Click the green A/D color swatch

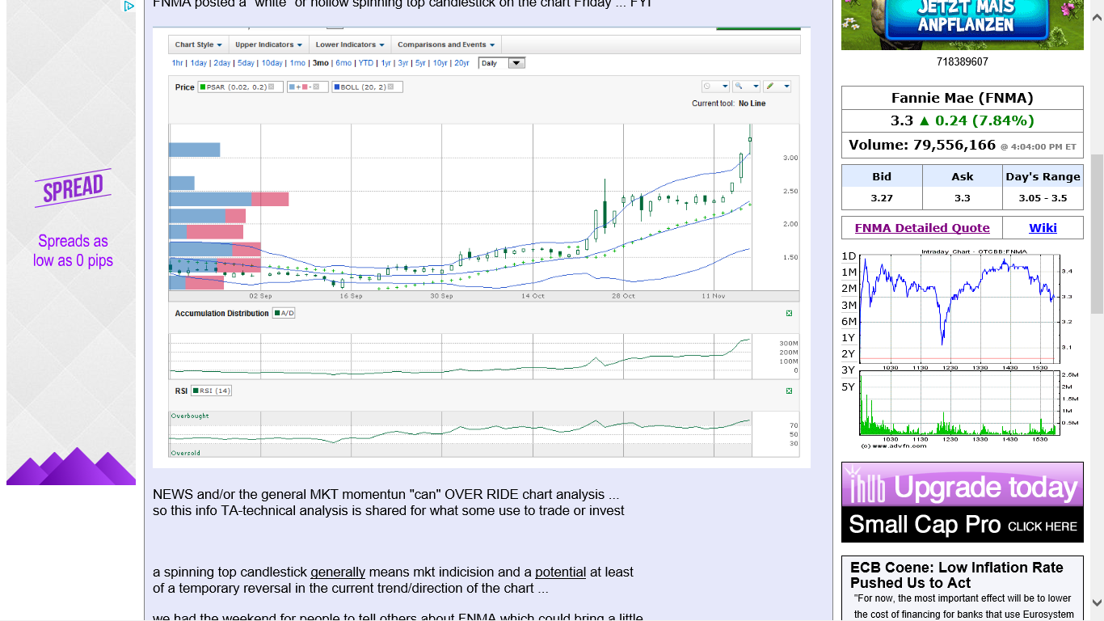point(277,313)
